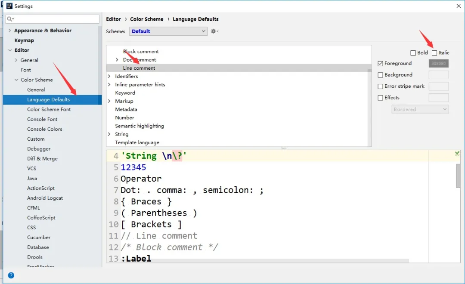Select Color Scheme Font in sidebar
Screen dimensions: 465x284
click(x=49, y=109)
